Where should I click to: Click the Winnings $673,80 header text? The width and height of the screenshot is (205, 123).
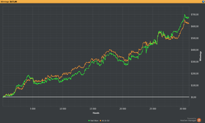[x=9, y=2]
